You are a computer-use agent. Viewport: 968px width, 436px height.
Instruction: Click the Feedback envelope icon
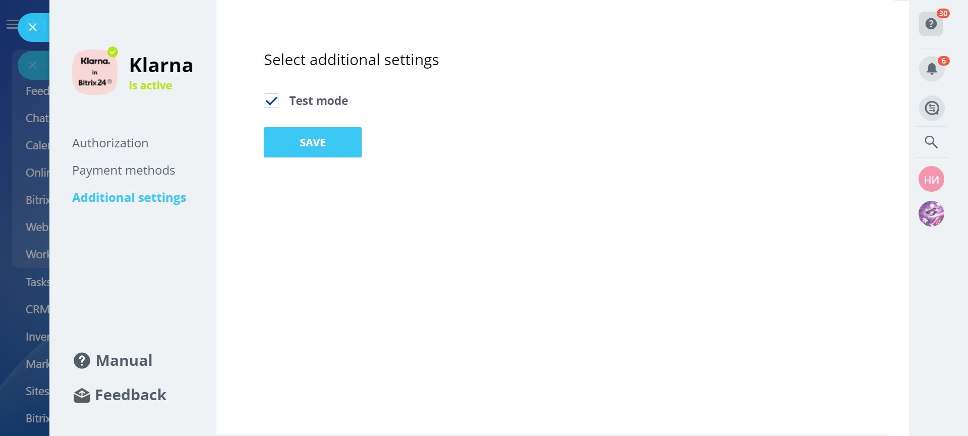82,396
